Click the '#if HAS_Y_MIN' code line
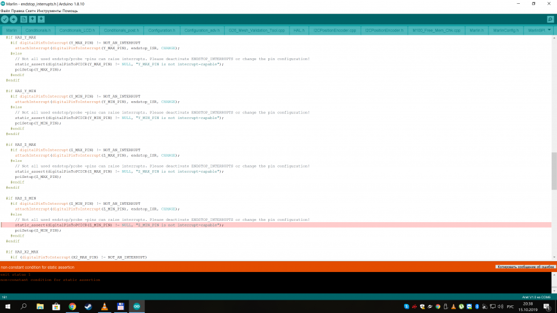 pos(21,91)
